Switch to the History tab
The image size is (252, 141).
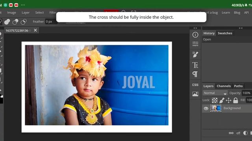click(x=209, y=33)
